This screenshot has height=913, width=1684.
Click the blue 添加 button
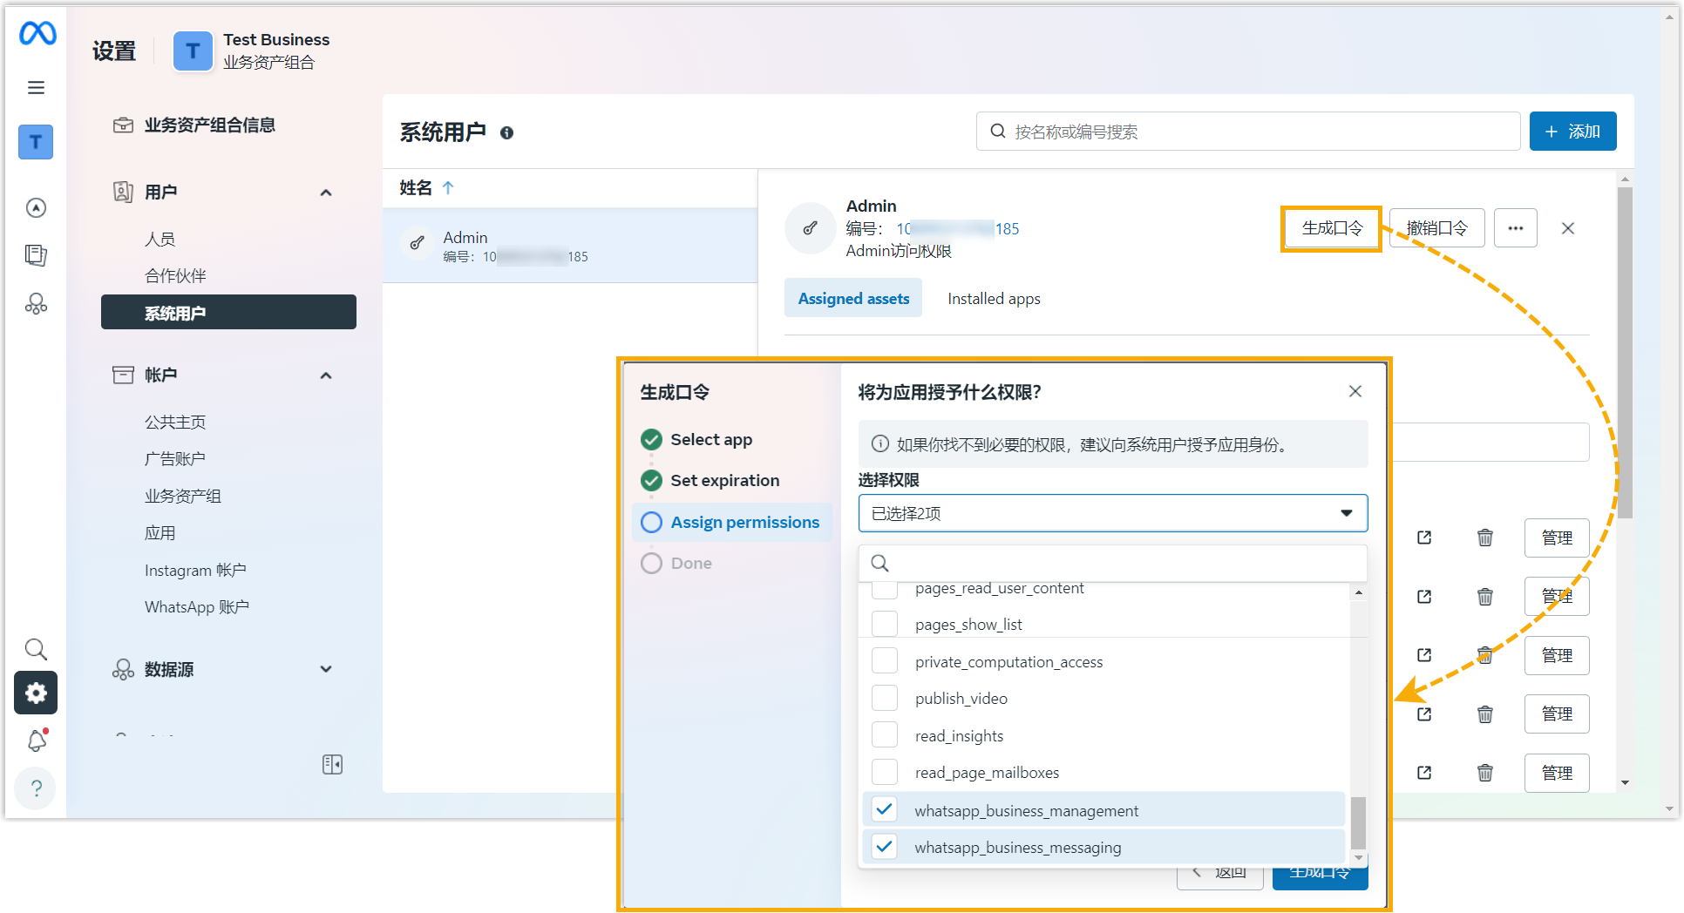click(1572, 132)
